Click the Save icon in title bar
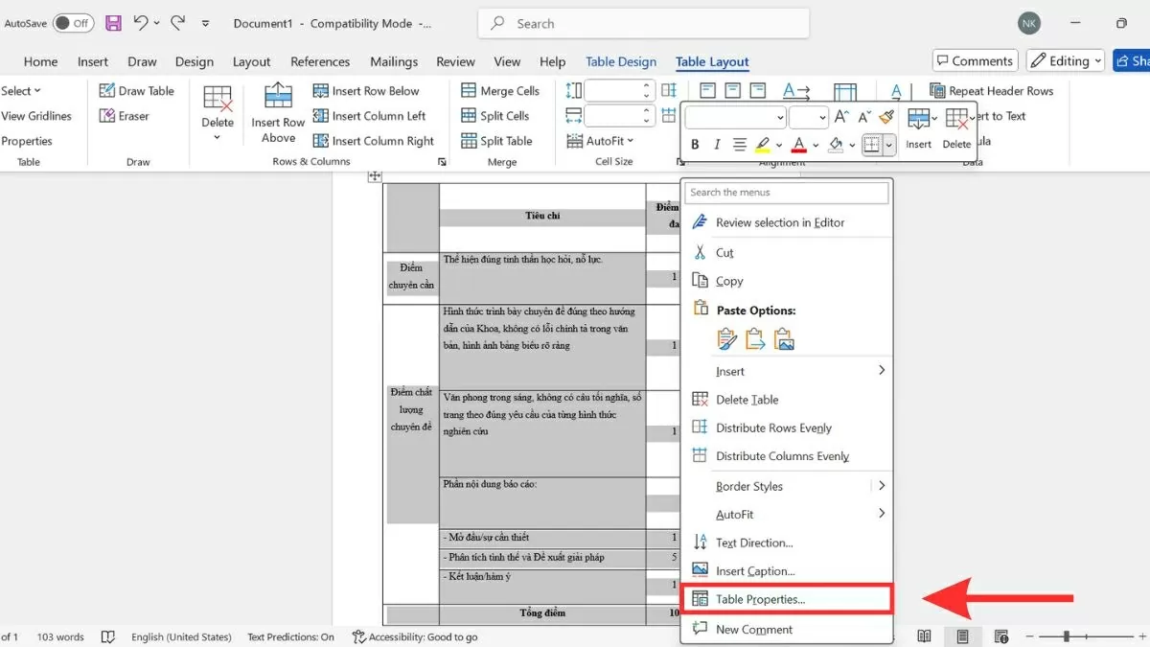Screen dimensions: 1150x647 (113, 23)
